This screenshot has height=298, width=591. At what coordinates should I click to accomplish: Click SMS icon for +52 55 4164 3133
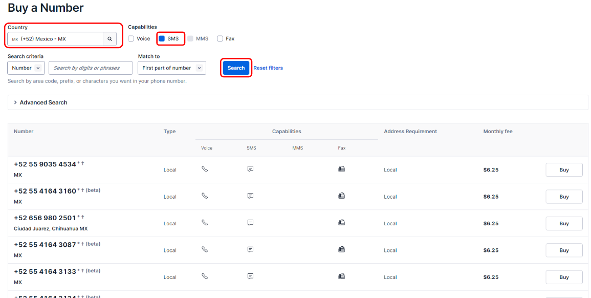pyautogui.click(x=251, y=276)
